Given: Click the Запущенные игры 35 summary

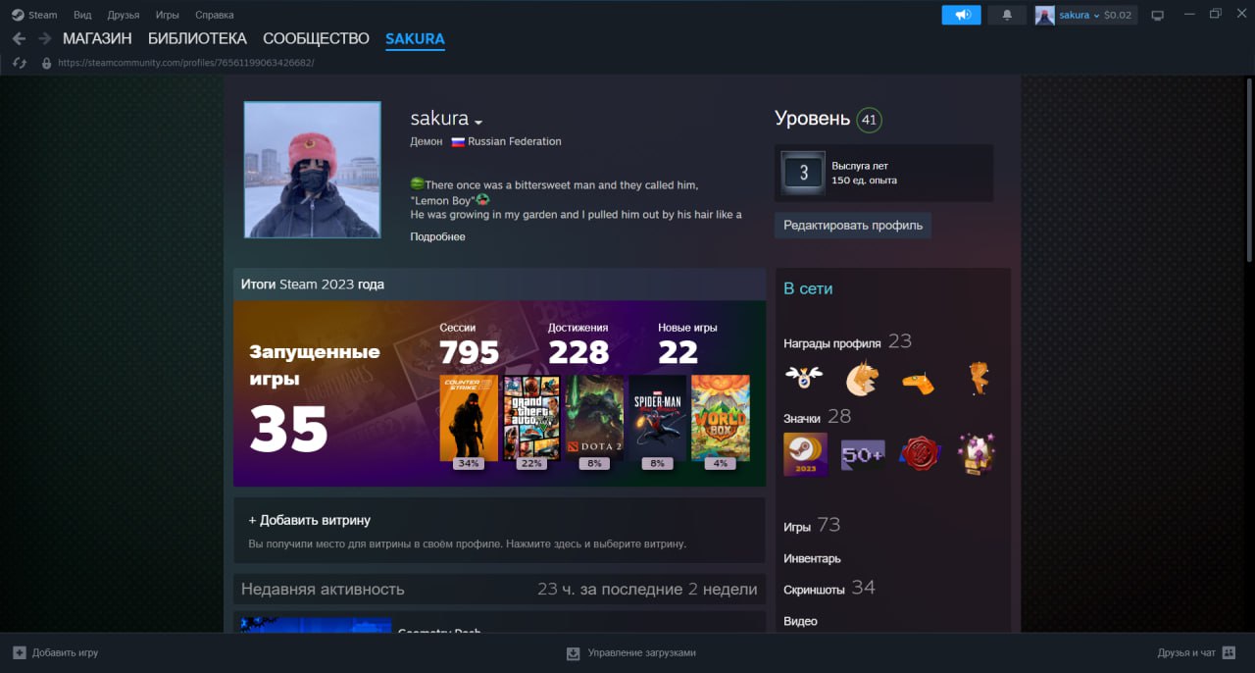Looking at the screenshot, I should (315, 400).
